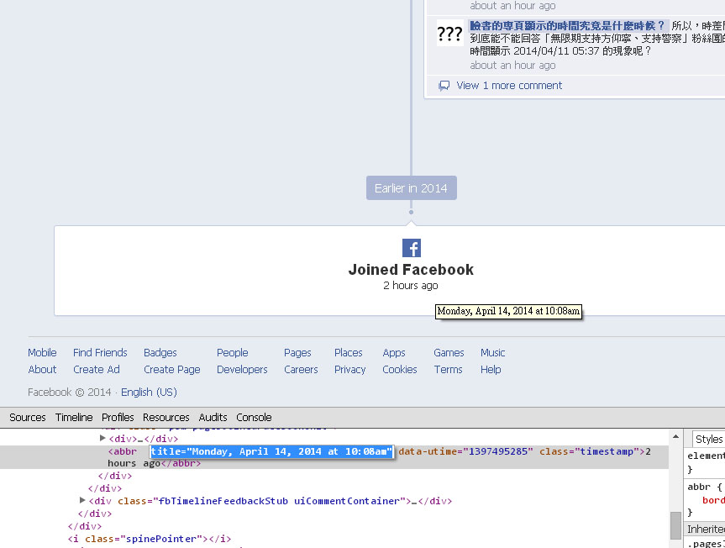Open the ??? profile thumbnail in comments

449,33
